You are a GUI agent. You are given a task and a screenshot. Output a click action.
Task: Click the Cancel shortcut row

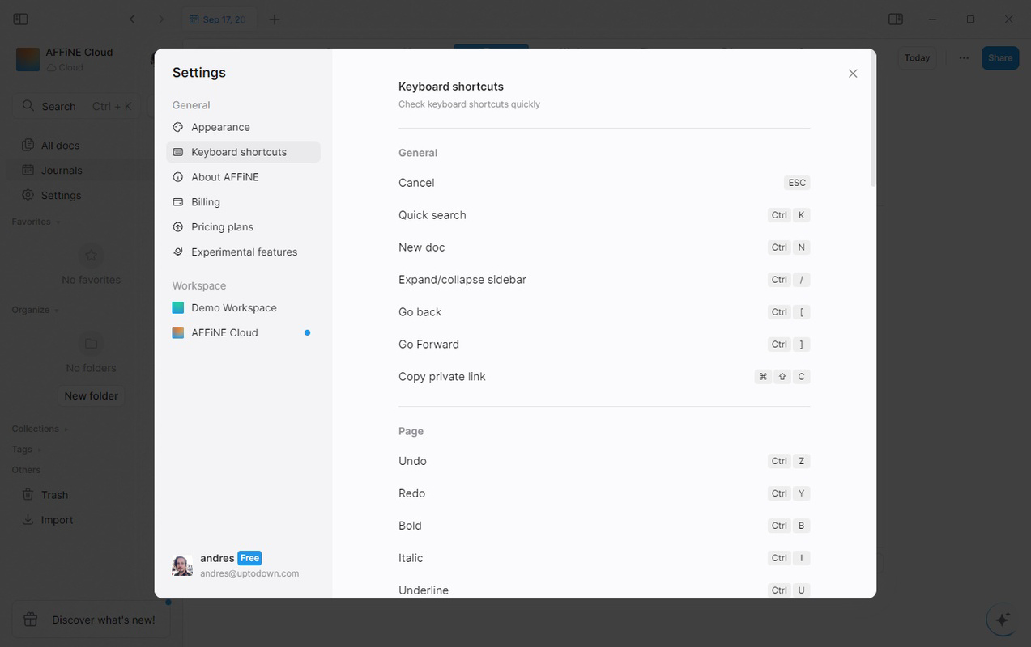[x=604, y=183]
